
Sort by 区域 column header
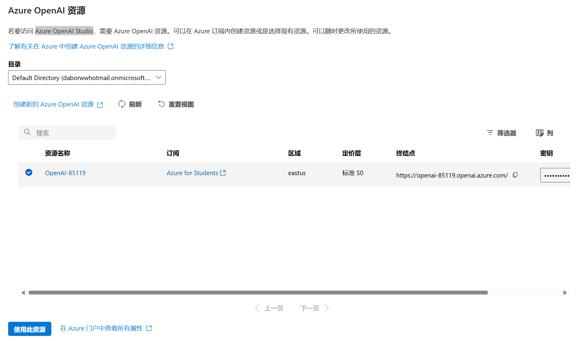point(294,153)
